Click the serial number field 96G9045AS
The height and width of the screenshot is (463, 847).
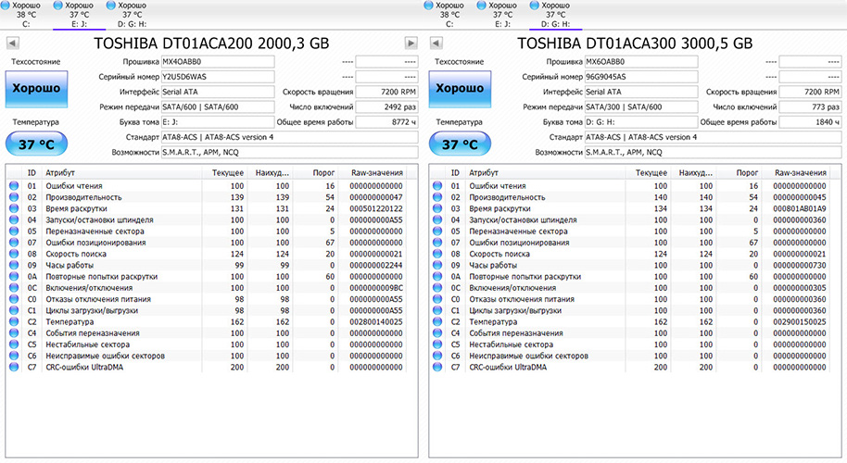click(641, 77)
